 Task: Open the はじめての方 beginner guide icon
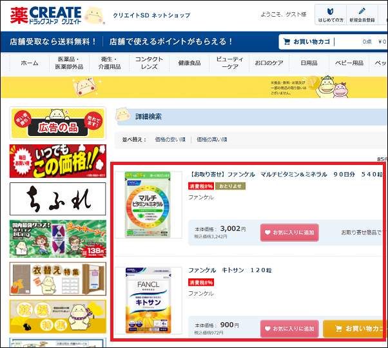[331, 15]
